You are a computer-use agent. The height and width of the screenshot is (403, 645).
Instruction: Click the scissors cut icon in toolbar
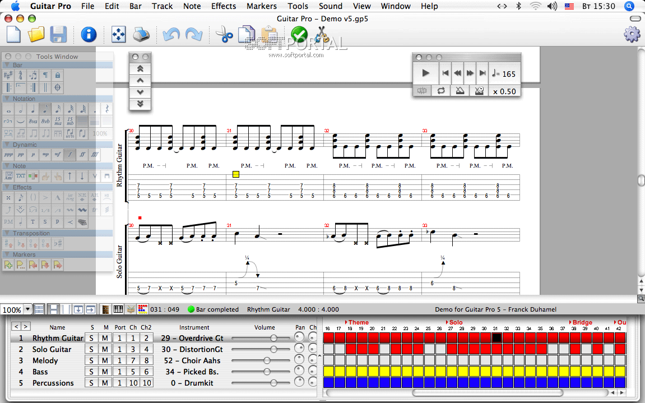[224, 35]
